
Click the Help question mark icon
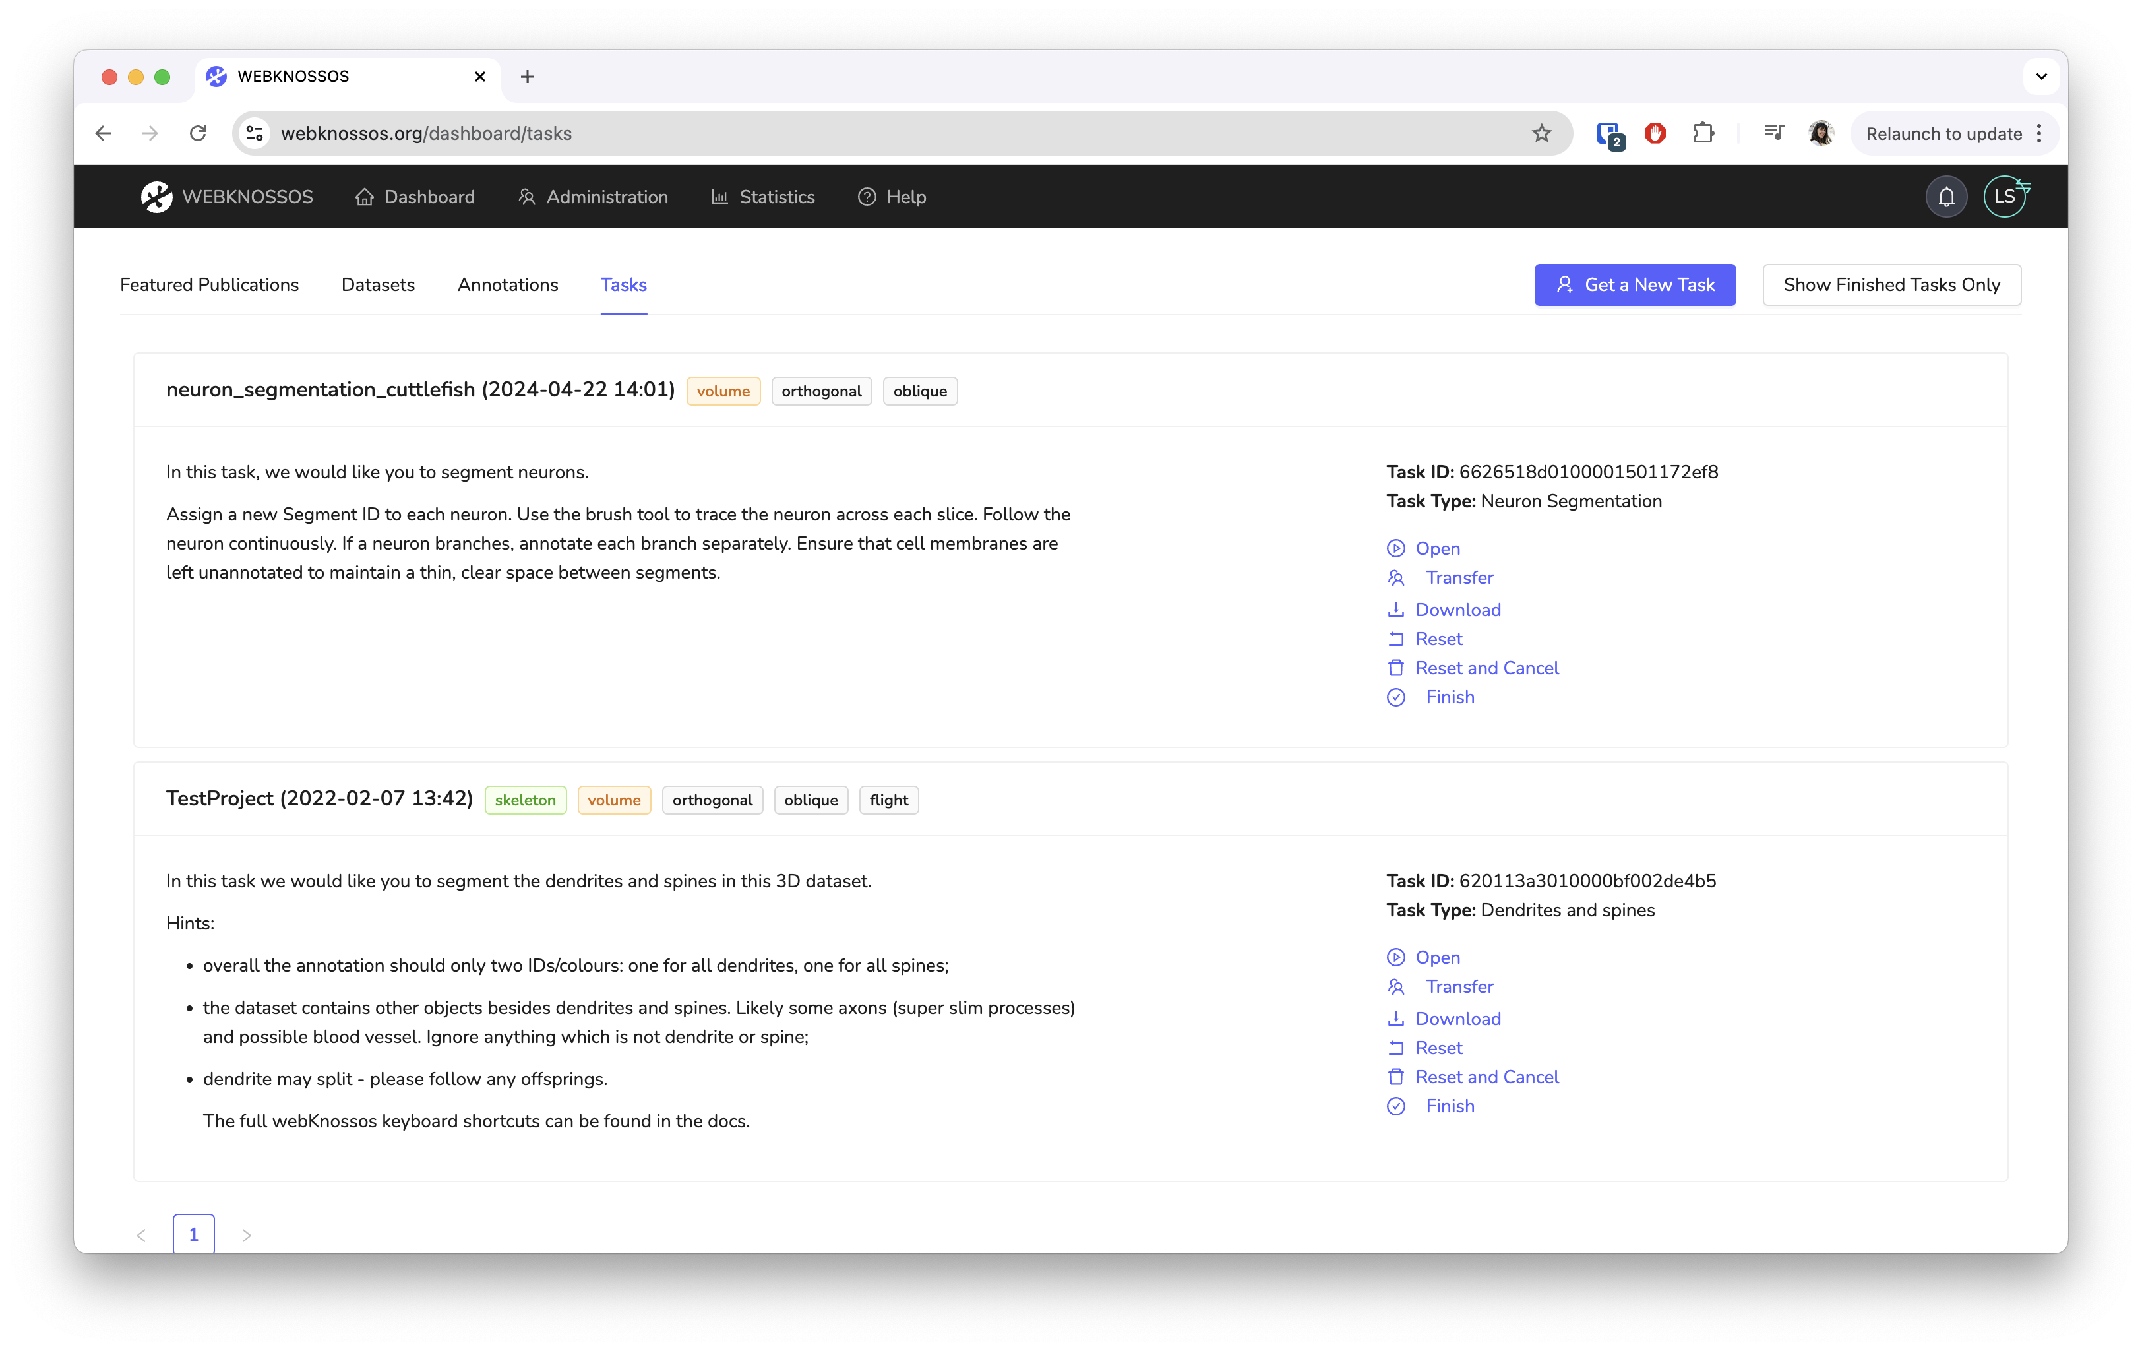click(x=867, y=197)
